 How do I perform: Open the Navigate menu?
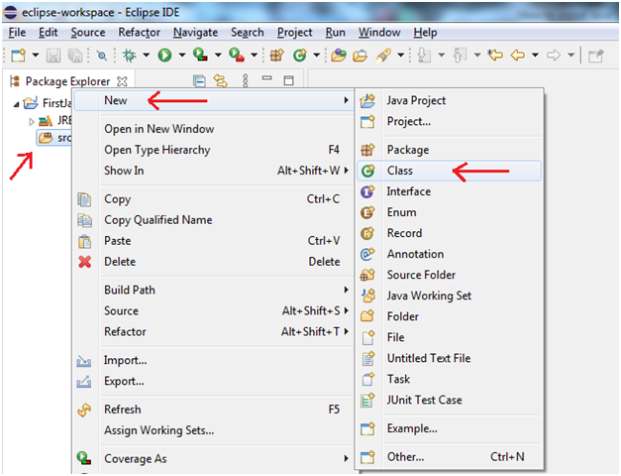click(196, 33)
